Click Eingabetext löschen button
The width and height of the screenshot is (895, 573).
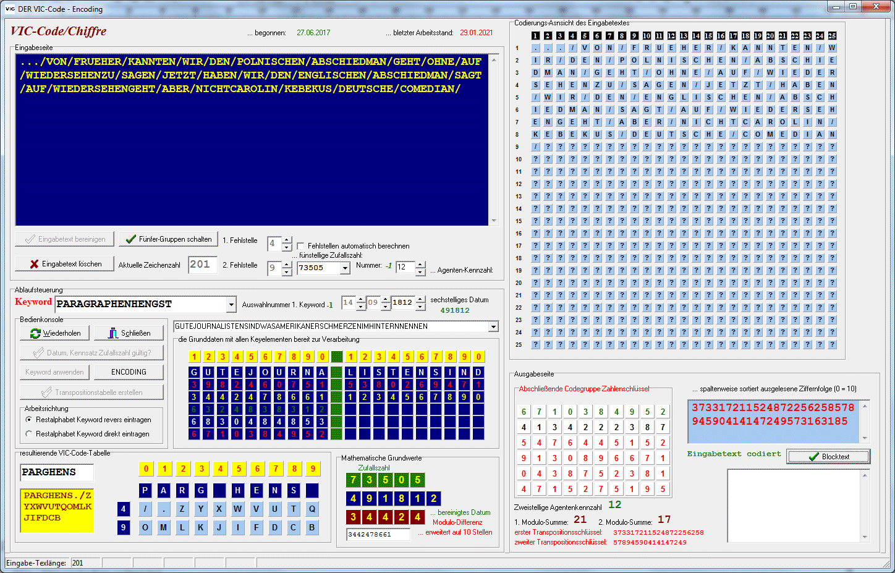click(x=64, y=264)
